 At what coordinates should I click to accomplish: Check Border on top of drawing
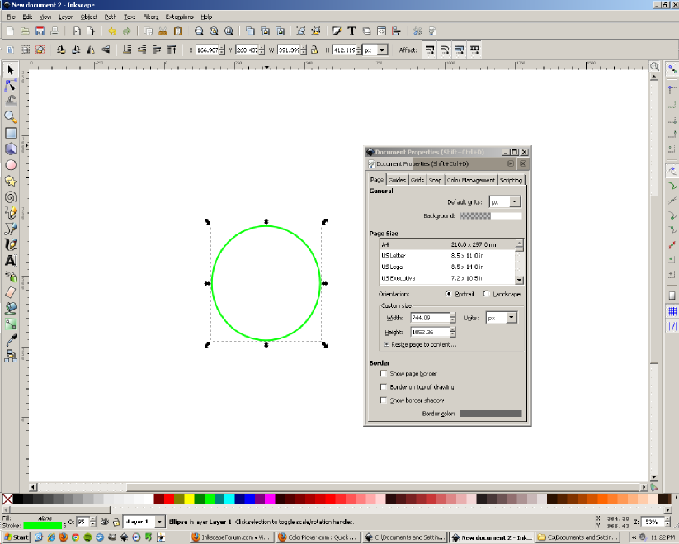[384, 387]
